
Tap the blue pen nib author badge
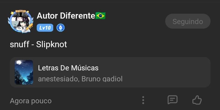pyautogui.click(x=61, y=28)
